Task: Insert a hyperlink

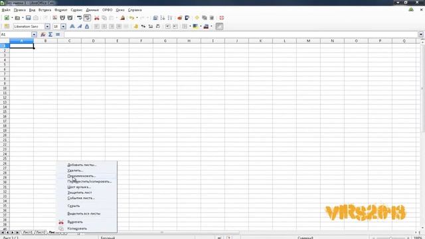Action: pos(155,18)
